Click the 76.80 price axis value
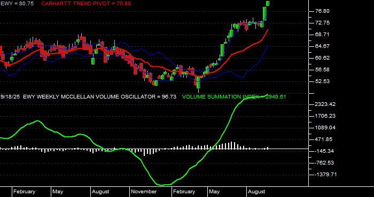Viewport: 374px width, 197px height. [x=323, y=11]
